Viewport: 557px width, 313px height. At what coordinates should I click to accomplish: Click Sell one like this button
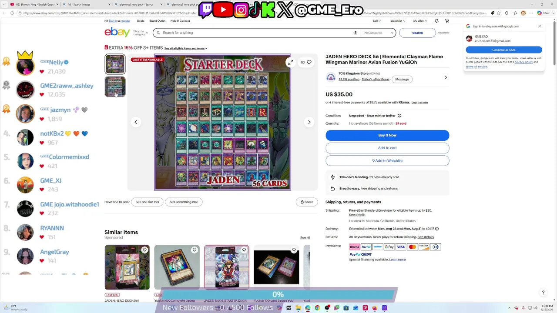tap(147, 202)
